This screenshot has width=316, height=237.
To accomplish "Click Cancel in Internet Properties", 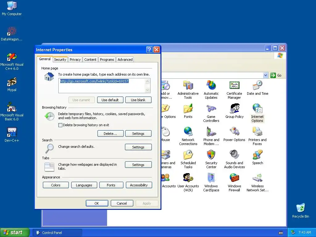I will [122, 203].
